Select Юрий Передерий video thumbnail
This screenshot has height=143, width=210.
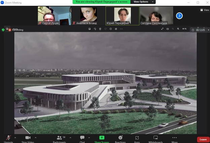click(x=123, y=16)
